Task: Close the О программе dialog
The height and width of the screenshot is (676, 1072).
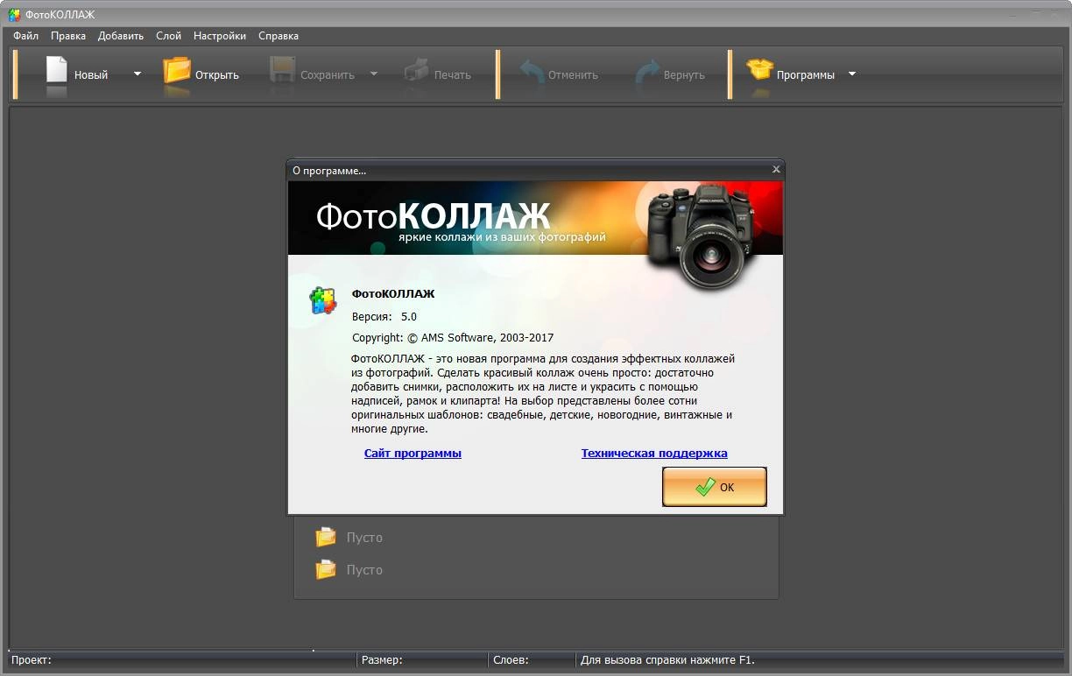Action: coord(776,170)
